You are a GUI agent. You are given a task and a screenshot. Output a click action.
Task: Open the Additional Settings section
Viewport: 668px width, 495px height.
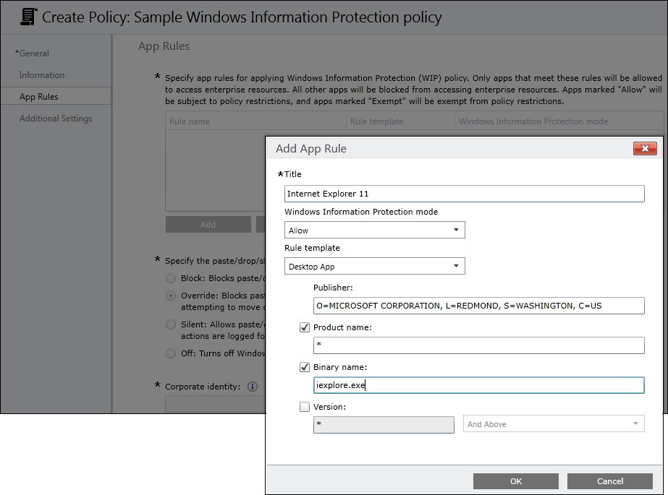click(x=56, y=119)
